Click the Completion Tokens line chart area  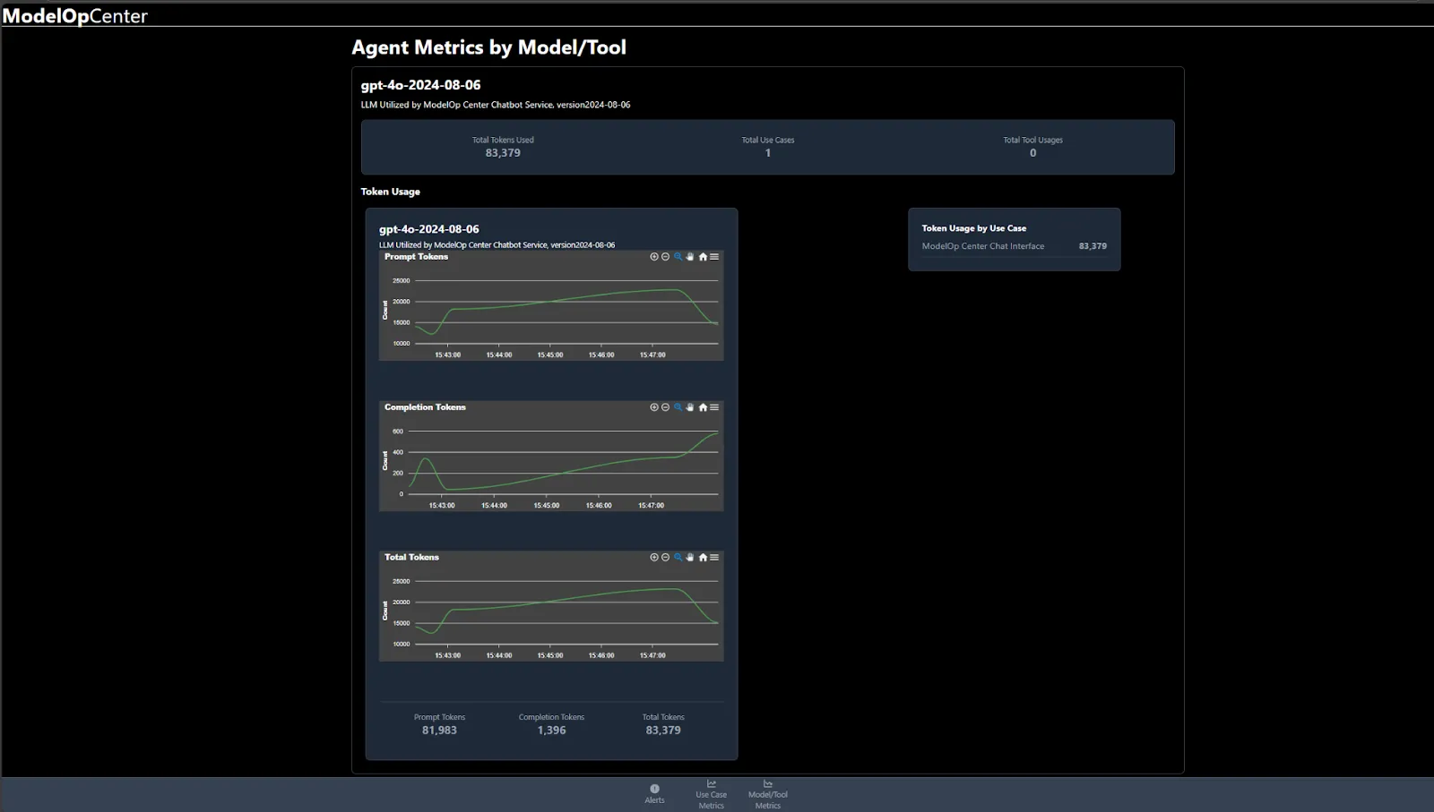565,462
